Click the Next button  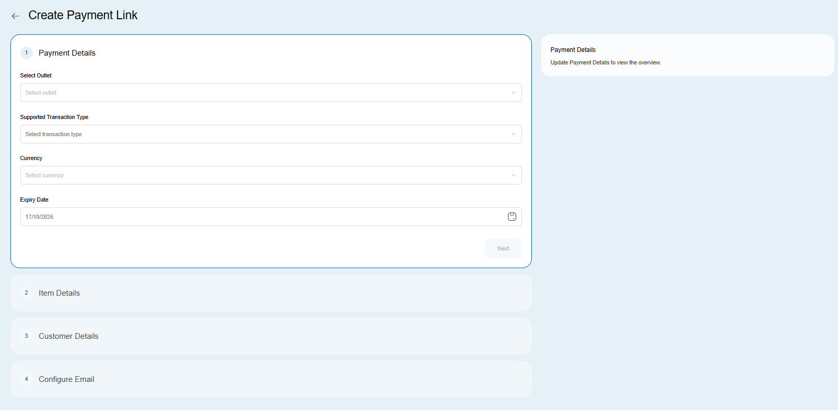503,248
